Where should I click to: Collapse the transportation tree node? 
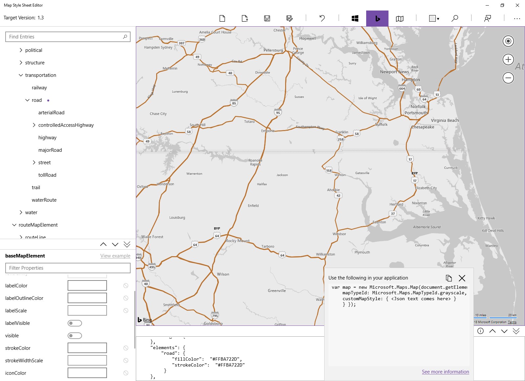(x=21, y=75)
